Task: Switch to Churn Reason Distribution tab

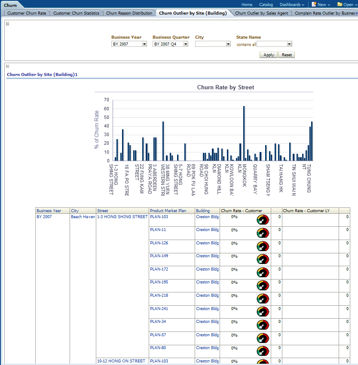Action: click(x=129, y=13)
